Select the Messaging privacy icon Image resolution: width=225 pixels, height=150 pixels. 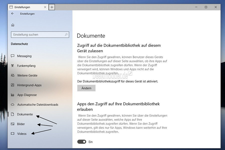12,56
